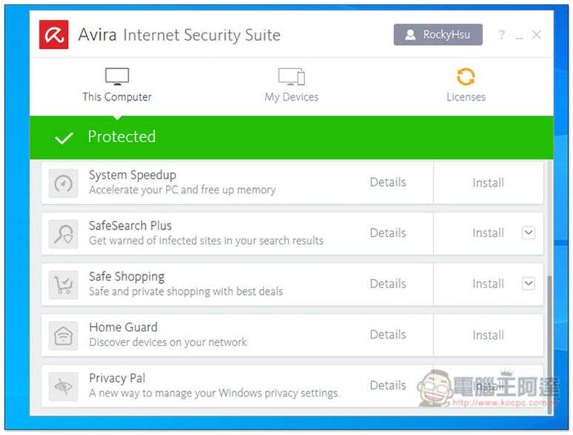The height and width of the screenshot is (435, 573).
Task: Click the green Protected status banner
Action: point(292,138)
